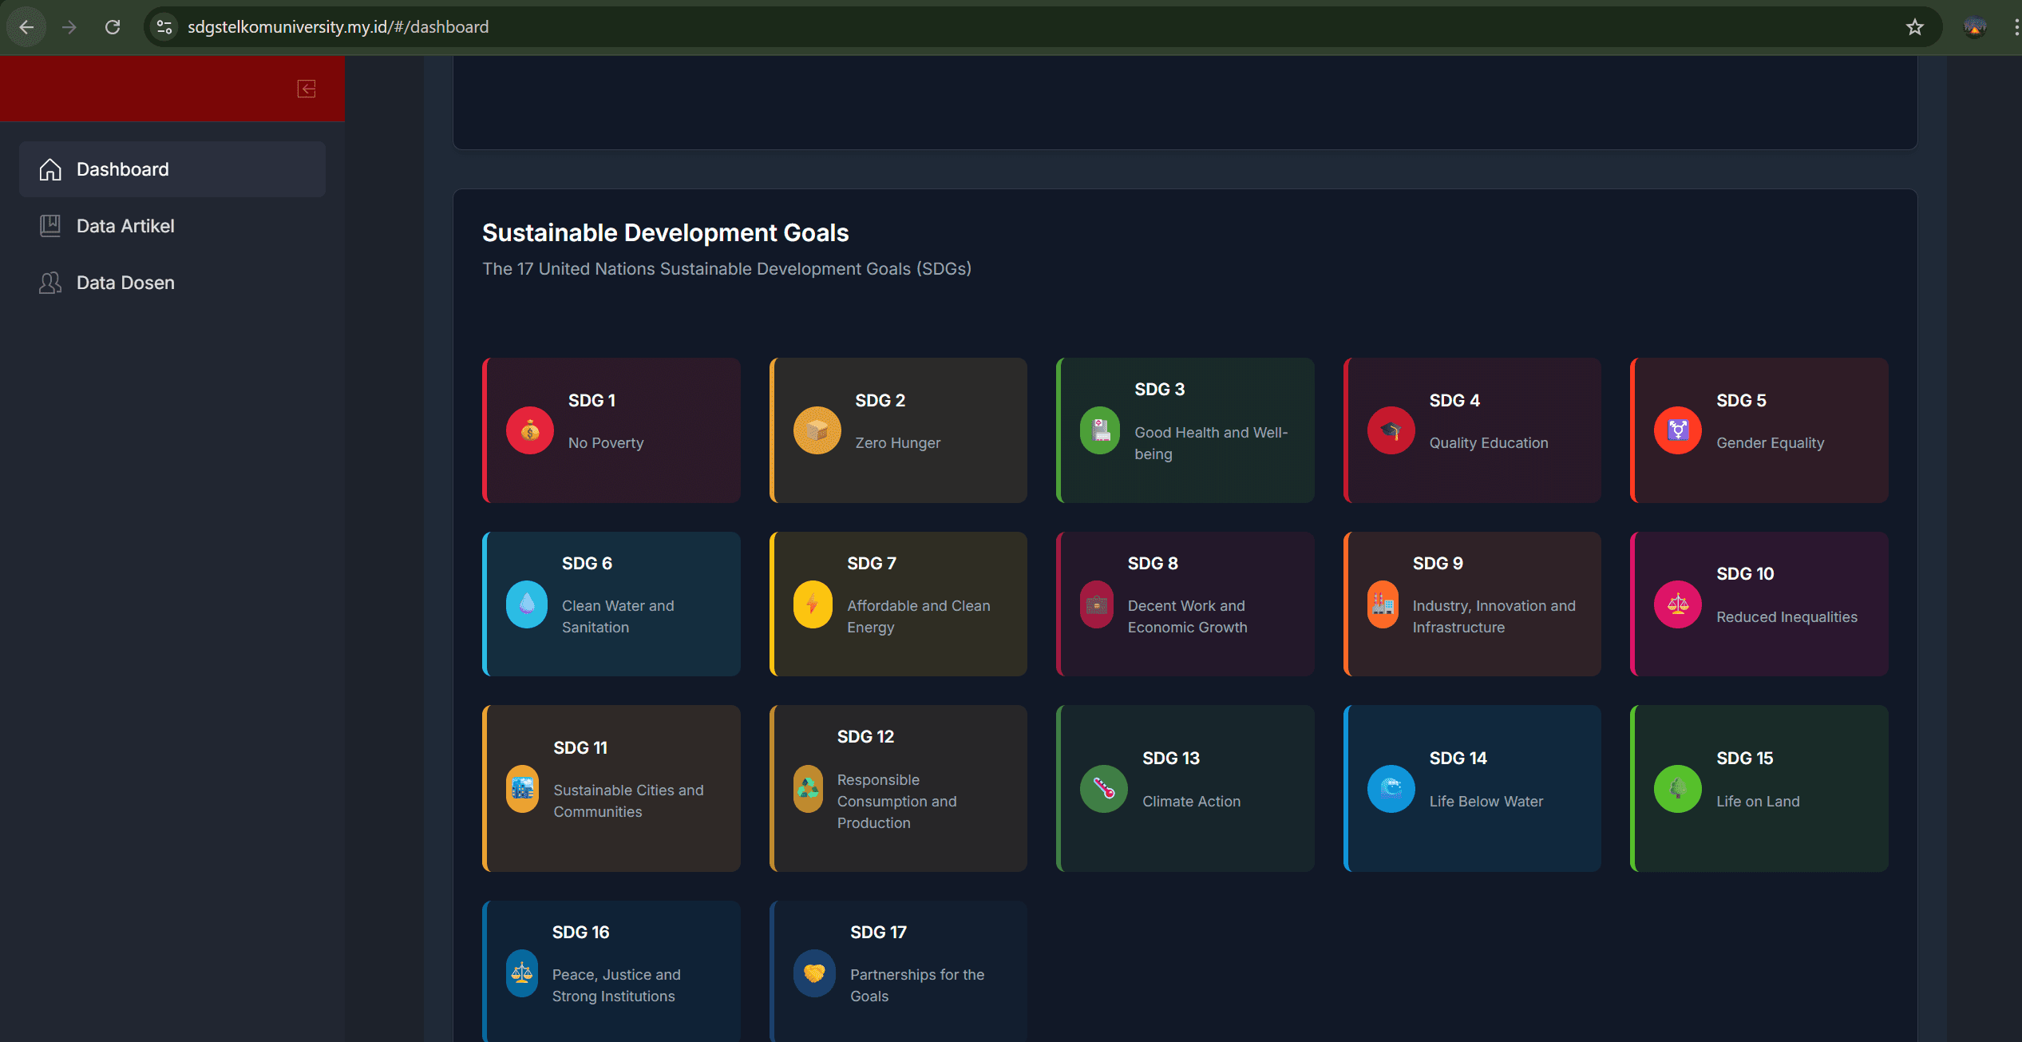
Task: Click the SDG 15 tree icon
Action: 1677,789
